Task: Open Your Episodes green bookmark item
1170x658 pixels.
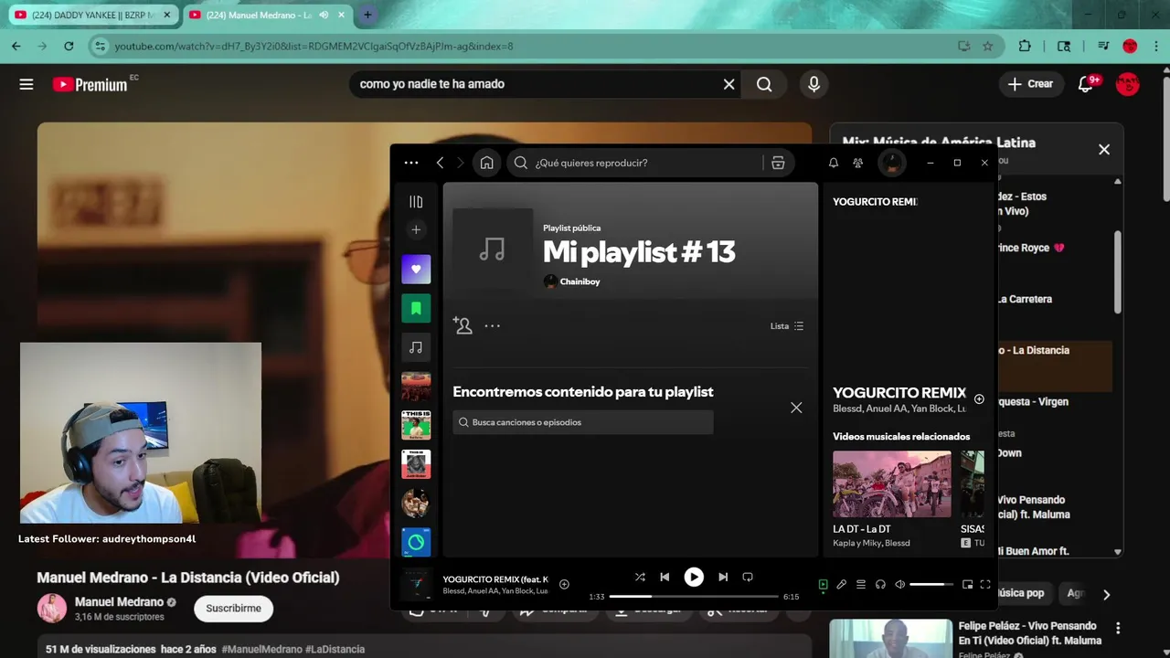Action: click(416, 309)
